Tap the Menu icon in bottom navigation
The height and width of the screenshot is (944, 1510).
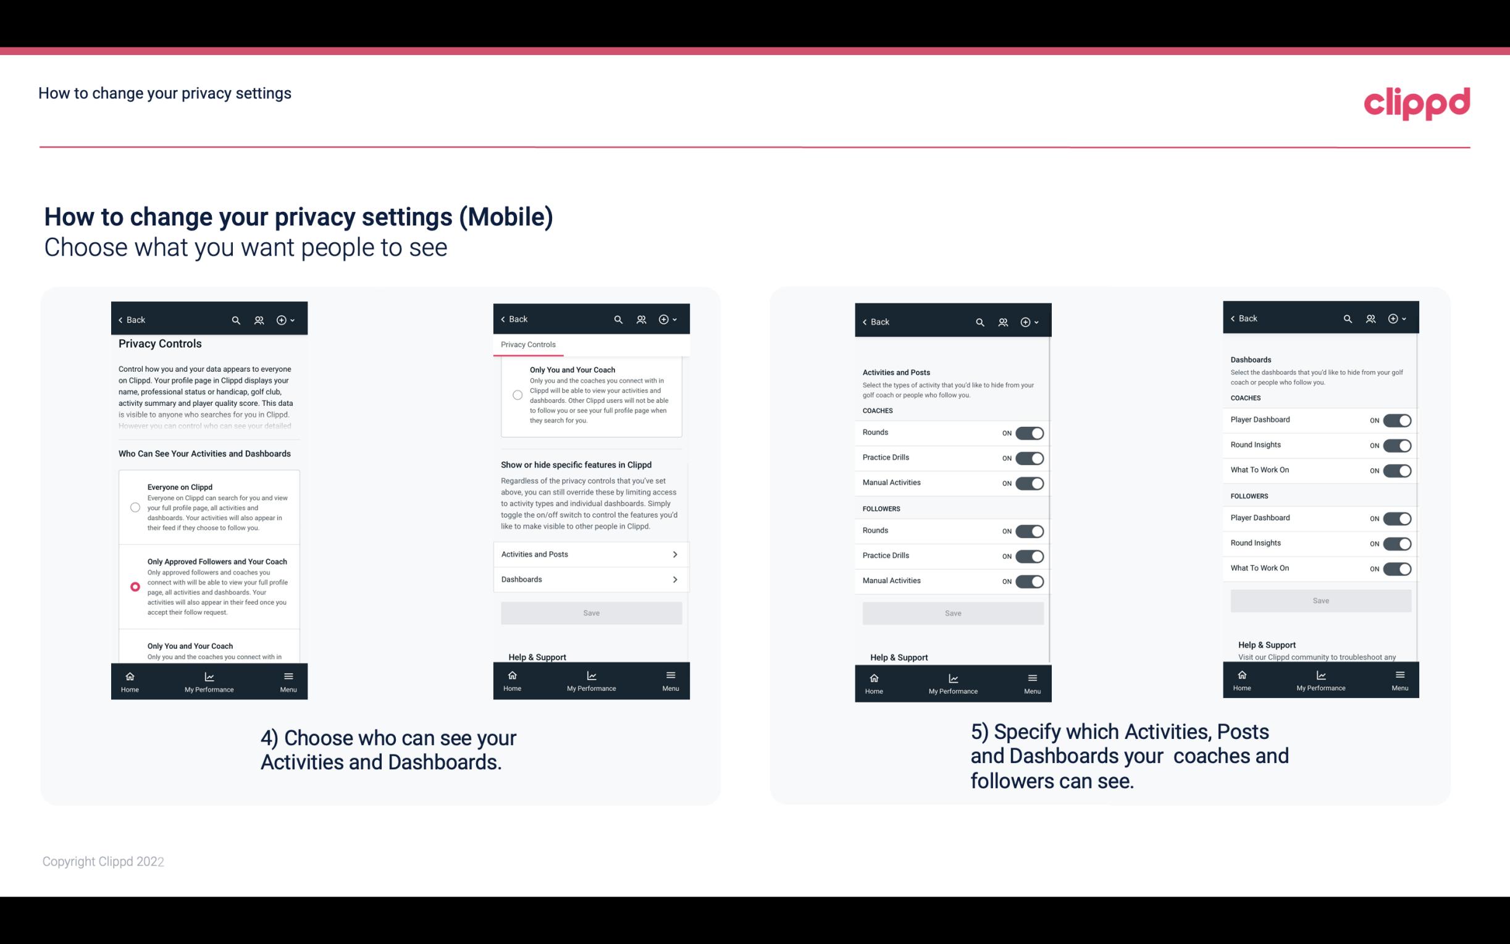(x=287, y=675)
